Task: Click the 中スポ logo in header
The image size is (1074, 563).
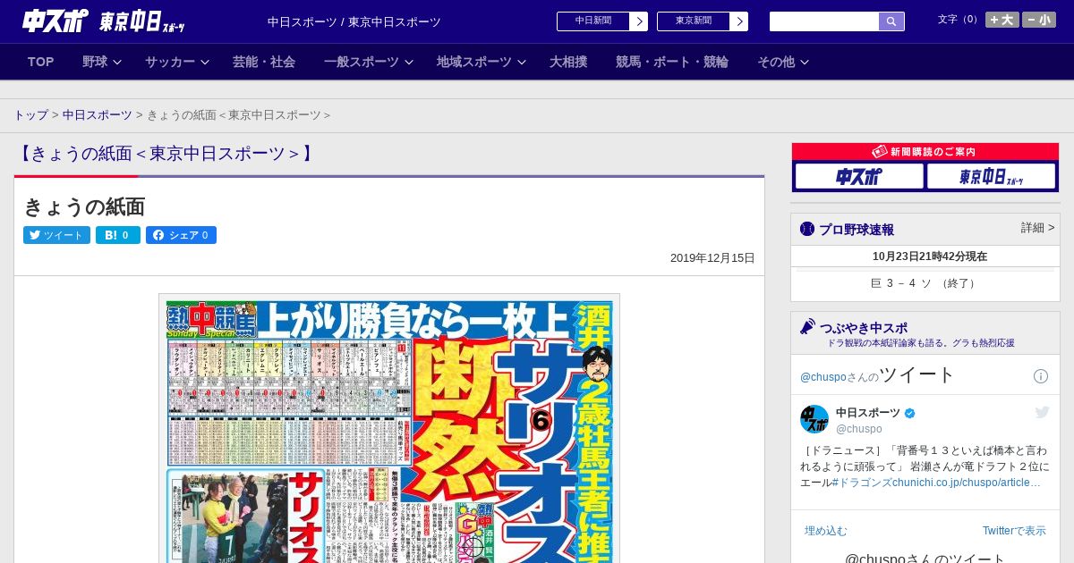Action: [x=55, y=21]
